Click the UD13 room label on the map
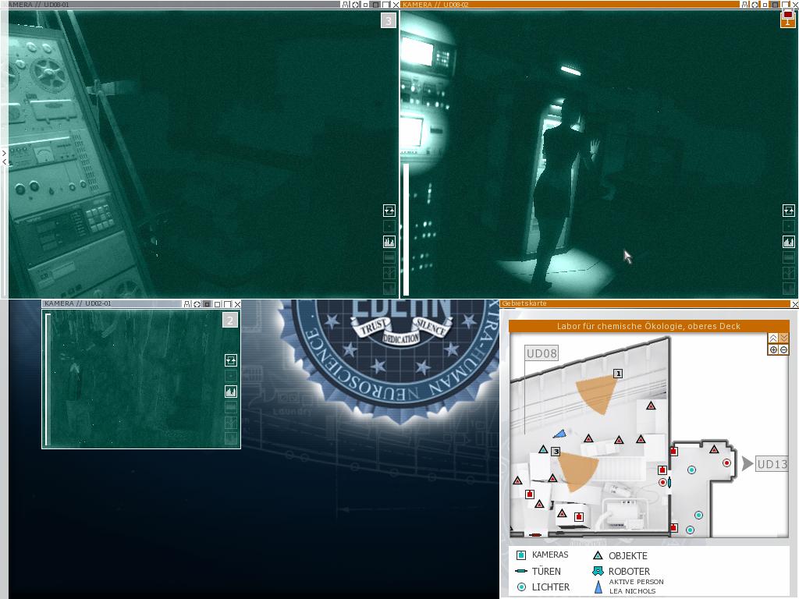799x599 pixels. click(772, 464)
